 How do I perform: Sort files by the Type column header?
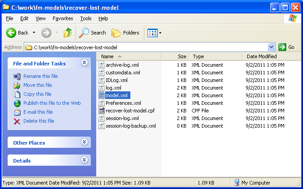pyautogui.click(x=216, y=56)
